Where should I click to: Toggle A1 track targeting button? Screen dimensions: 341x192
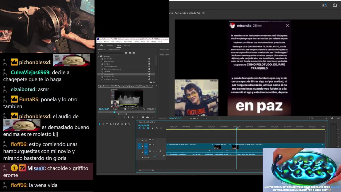tap(146, 152)
